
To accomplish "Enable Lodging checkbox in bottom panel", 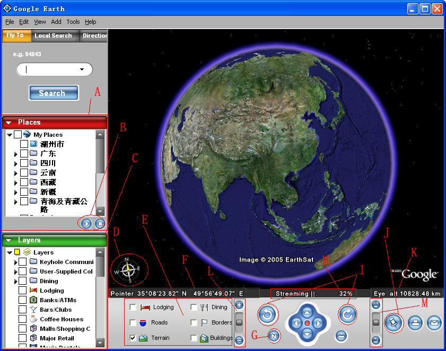I will pos(133,307).
